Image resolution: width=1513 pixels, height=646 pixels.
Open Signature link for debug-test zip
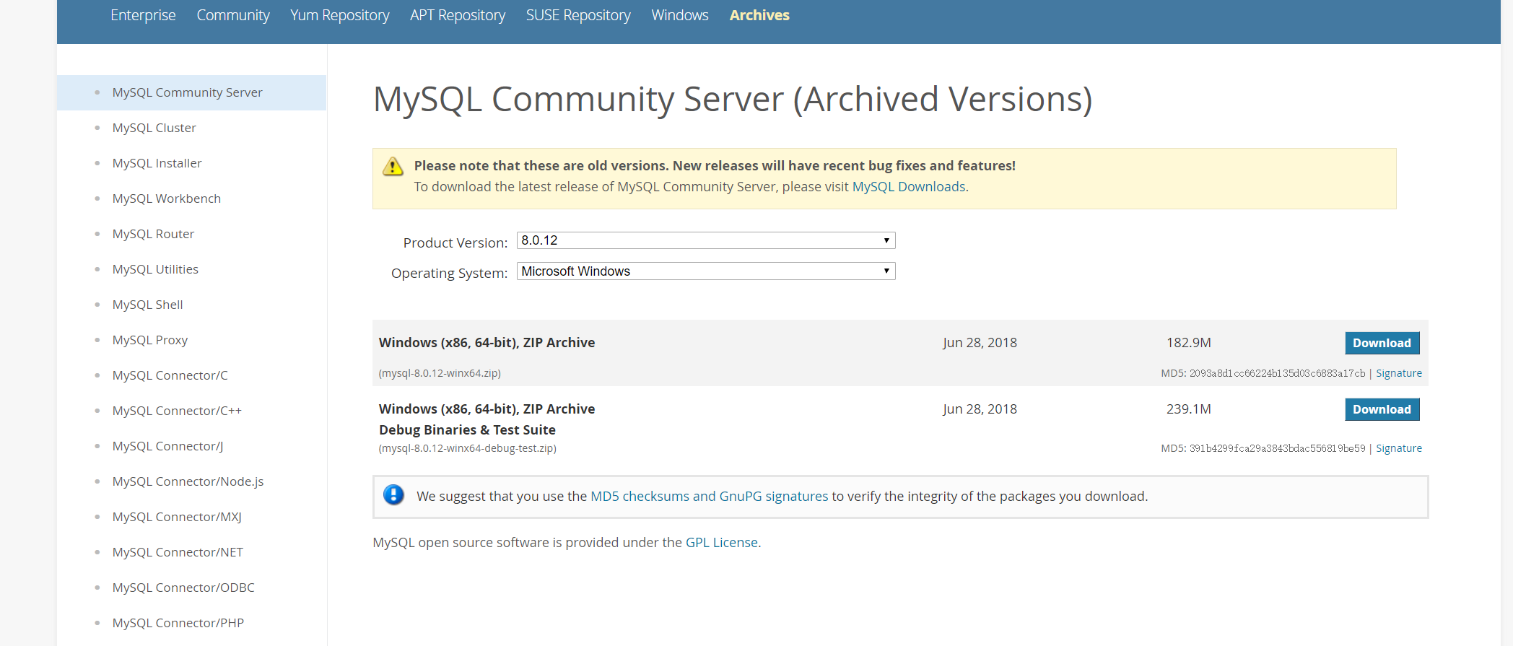click(1398, 448)
